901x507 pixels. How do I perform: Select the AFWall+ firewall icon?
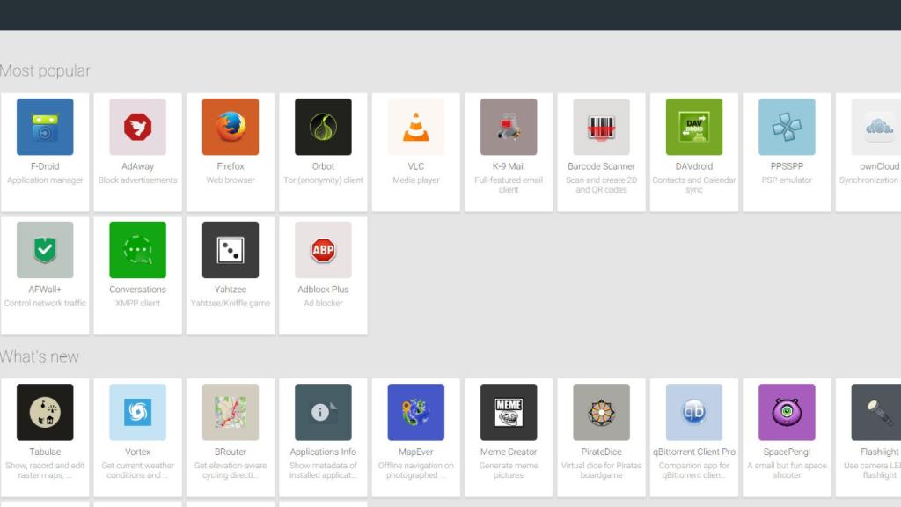[45, 249]
